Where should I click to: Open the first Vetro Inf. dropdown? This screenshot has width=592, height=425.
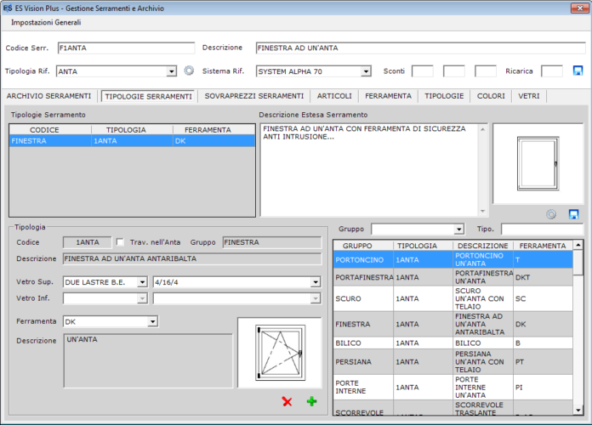pyautogui.click(x=142, y=298)
